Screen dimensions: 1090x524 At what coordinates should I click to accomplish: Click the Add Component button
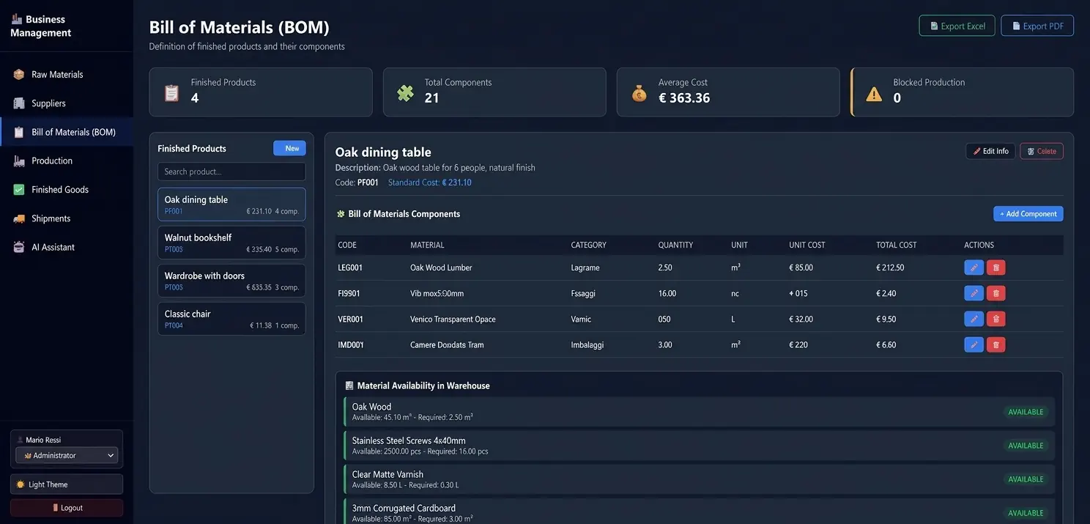coord(1028,214)
